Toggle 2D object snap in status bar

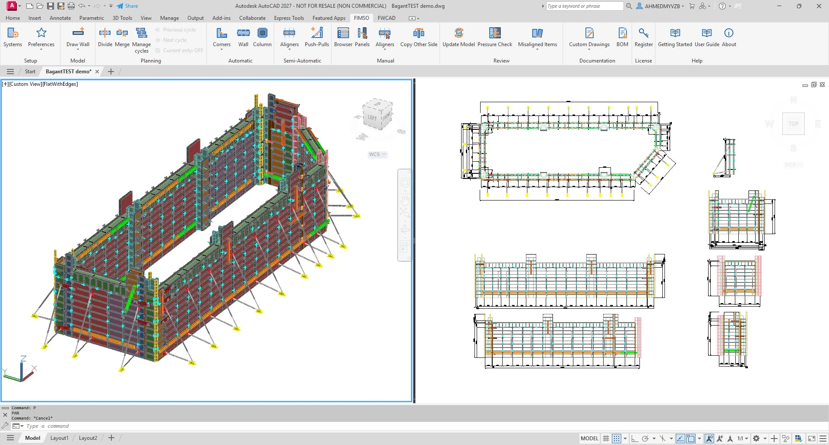click(x=691, y=439)
